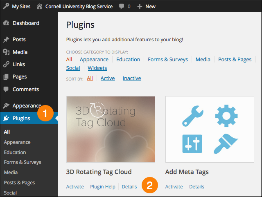262x197 pixels.
Task: Open Cornell University Blog Service menu
Action: coord(79,7)
